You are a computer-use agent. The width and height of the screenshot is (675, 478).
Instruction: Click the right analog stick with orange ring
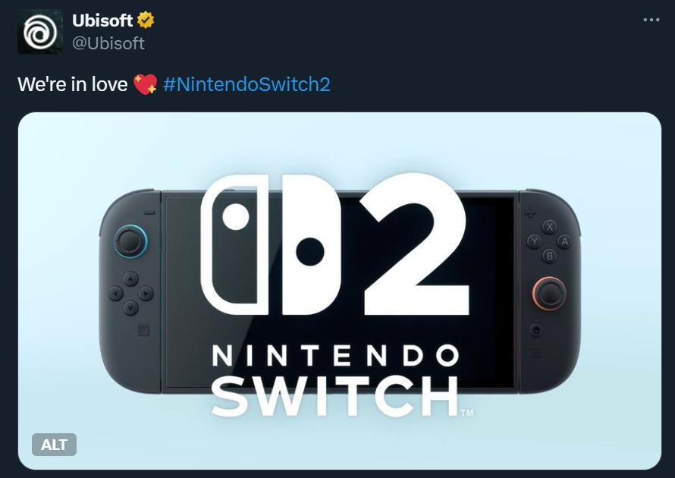pyautogui.click(x=548, y=293)
